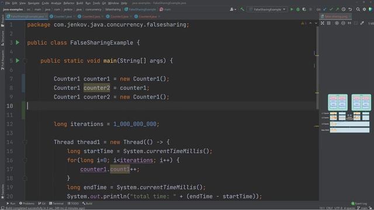374x210 pixels.
Task: Show Git history clock icon
Action: pyautogui.click(x=344, y=9)
